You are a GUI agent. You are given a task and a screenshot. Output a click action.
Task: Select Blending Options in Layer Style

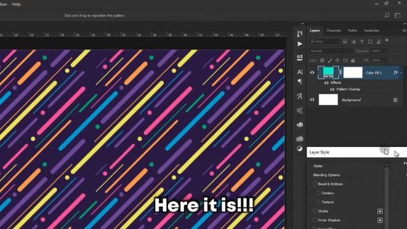click(x=326, y=175)
